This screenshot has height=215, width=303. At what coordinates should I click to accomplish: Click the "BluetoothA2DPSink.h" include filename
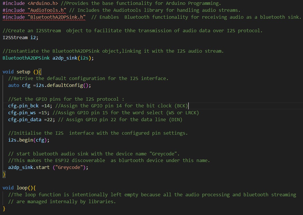pos(57,17)
